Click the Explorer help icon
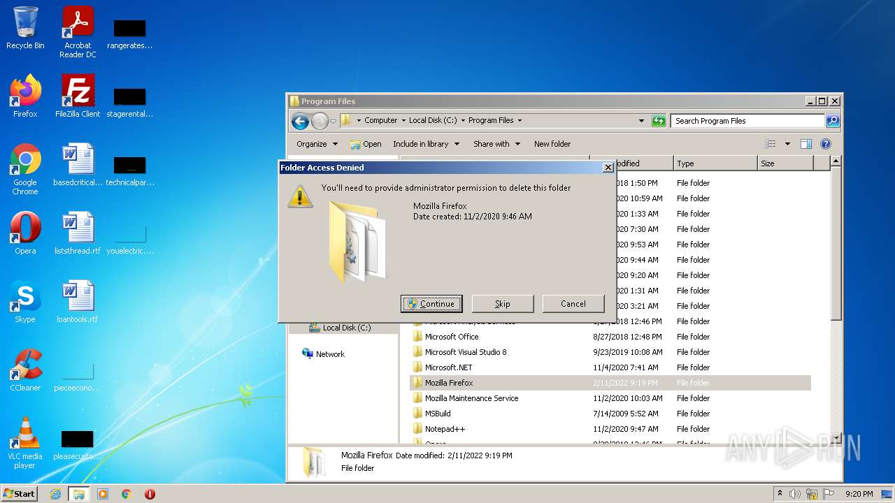The height and width of the screenshot is (503, 895). pyautogui.click(x=825, y=144)
